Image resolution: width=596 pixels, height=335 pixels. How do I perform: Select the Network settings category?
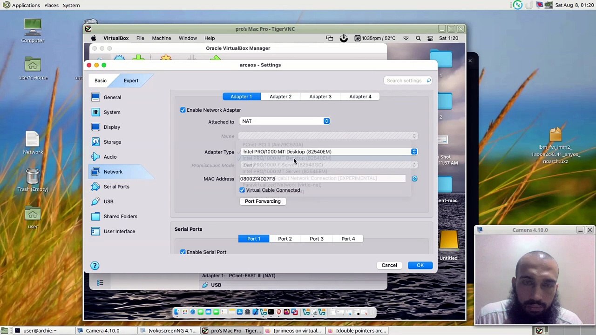pos(122,172)
